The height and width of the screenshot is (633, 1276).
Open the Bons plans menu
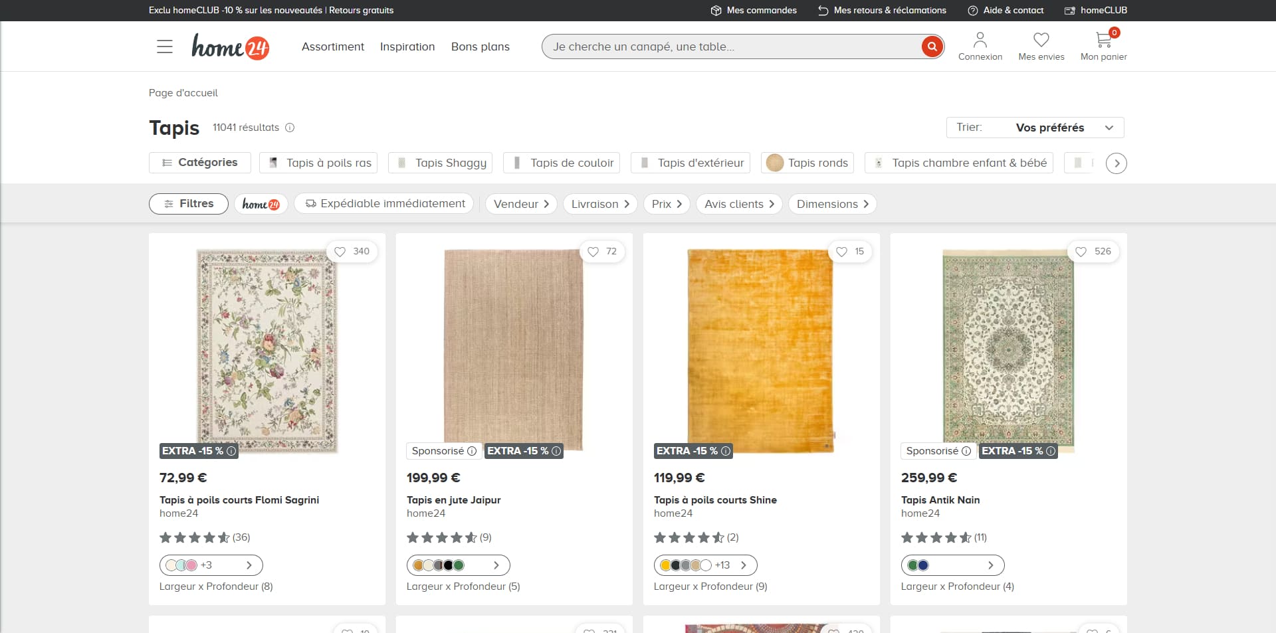click(480, 46)
